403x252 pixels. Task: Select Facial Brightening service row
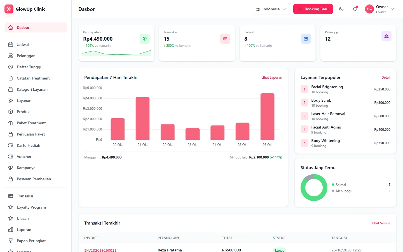pos(345,89)
